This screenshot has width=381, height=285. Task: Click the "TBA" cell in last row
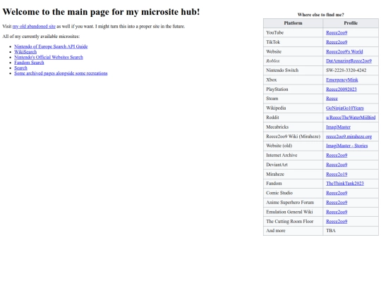pyautogui.click(x=351, y=231)
